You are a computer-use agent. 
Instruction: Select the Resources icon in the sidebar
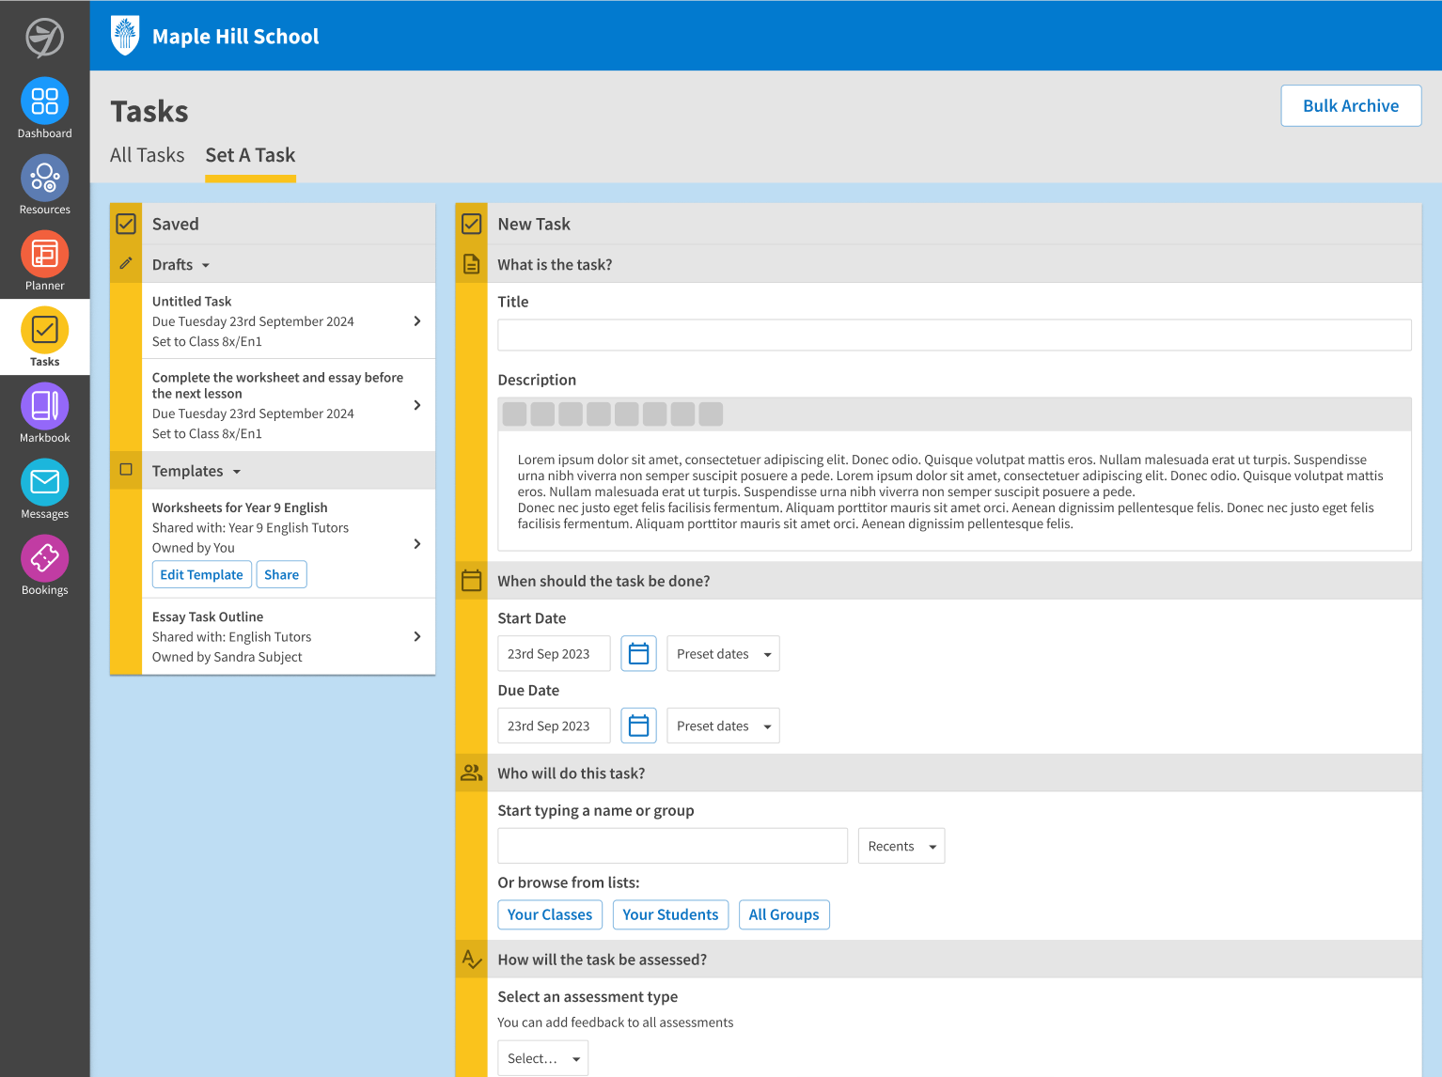[x=44, y=178]
